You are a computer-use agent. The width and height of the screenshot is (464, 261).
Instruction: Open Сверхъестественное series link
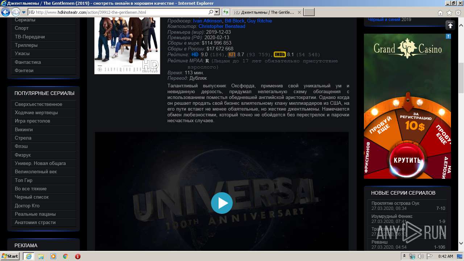43,104
